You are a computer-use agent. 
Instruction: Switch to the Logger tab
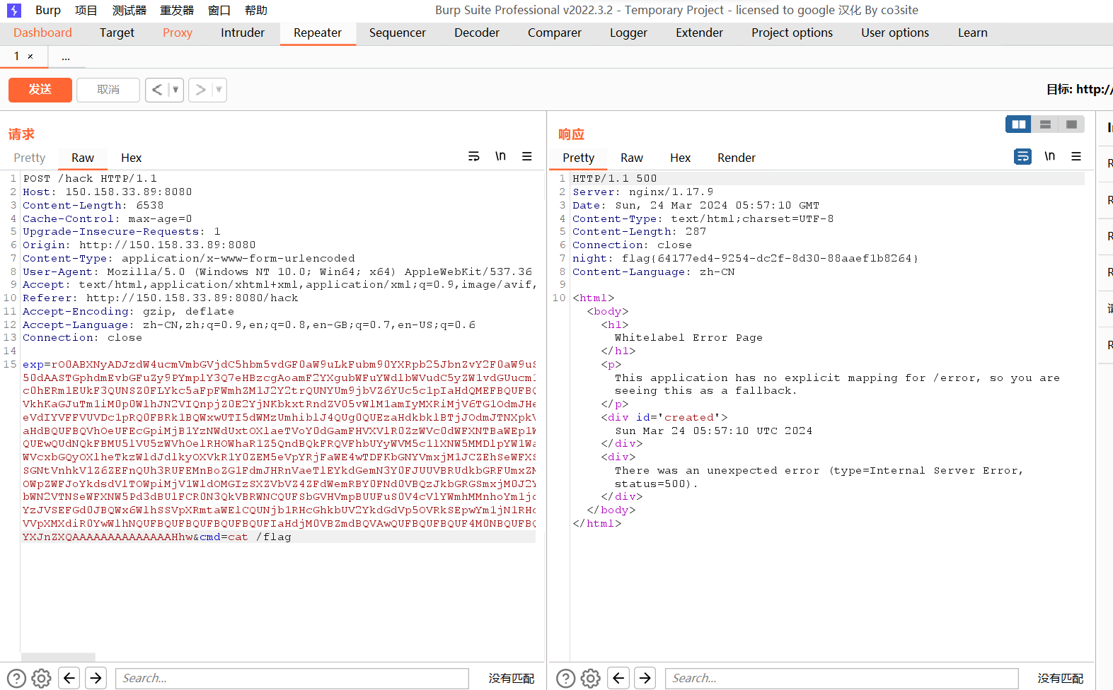(x=628, y=33)
